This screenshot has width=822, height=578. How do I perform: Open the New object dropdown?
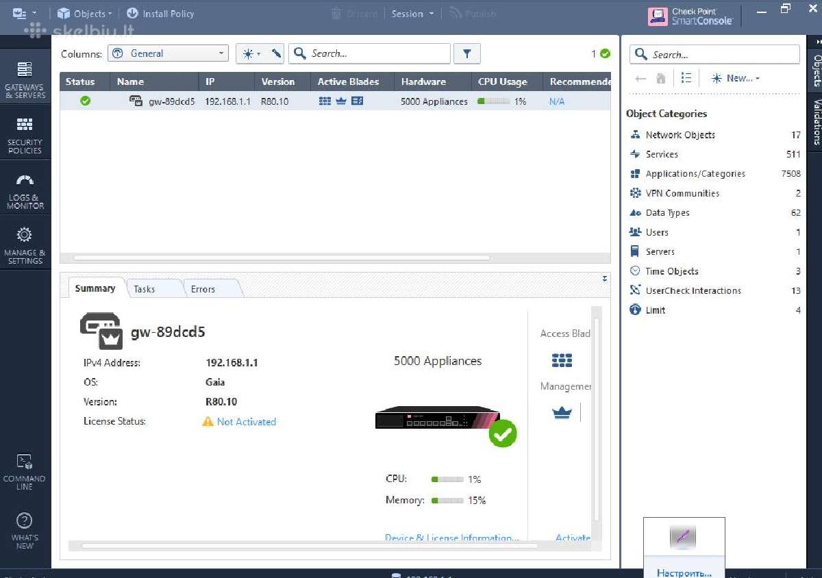tap(735, 78)
